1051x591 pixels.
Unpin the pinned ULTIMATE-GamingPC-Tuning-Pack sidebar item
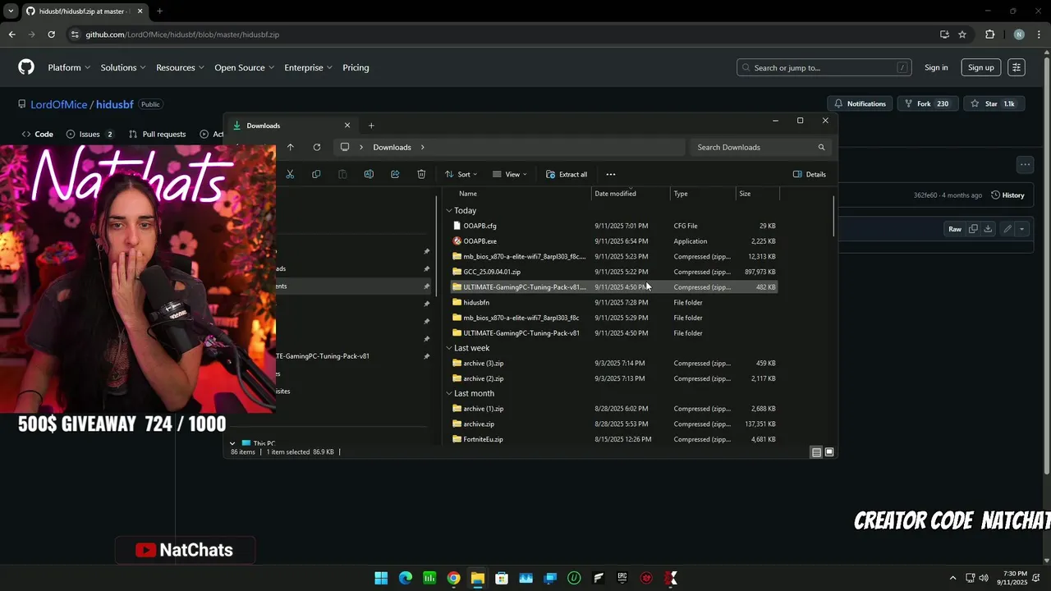[x=426, y=356]
